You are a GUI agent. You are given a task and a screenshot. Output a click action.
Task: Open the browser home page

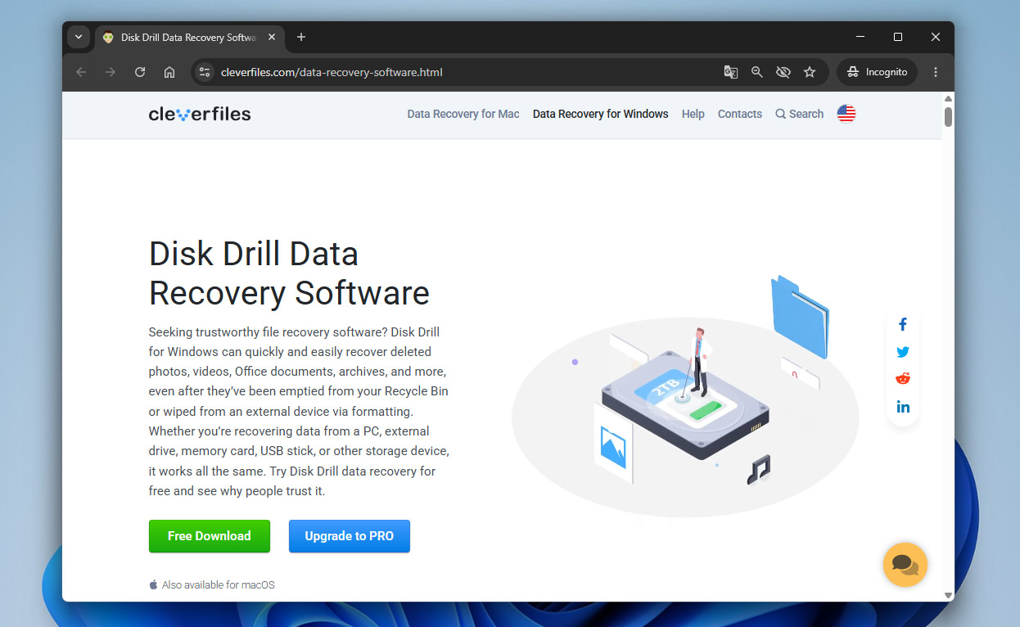coord(169,72)
